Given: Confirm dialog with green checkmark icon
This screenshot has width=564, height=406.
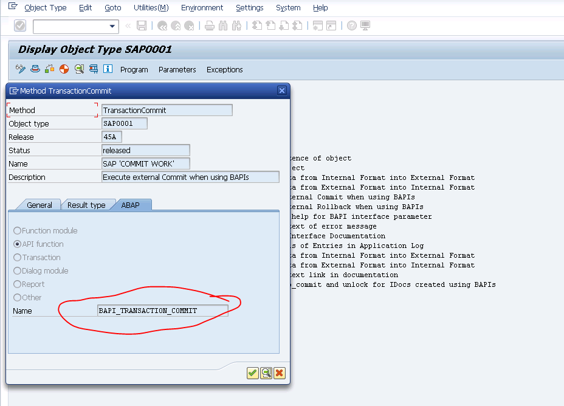Looking at the screenshot, I should pos(252,373).
